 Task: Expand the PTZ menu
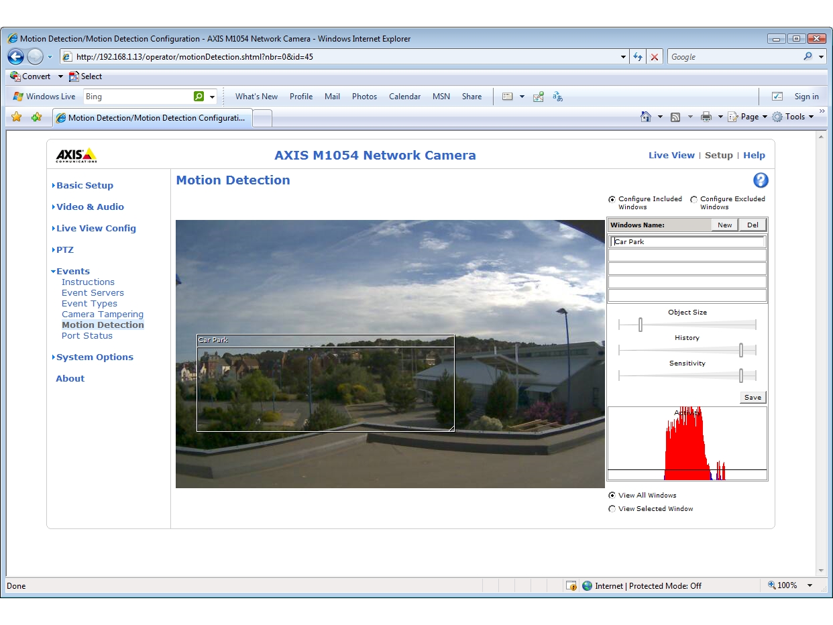point(65,250)
